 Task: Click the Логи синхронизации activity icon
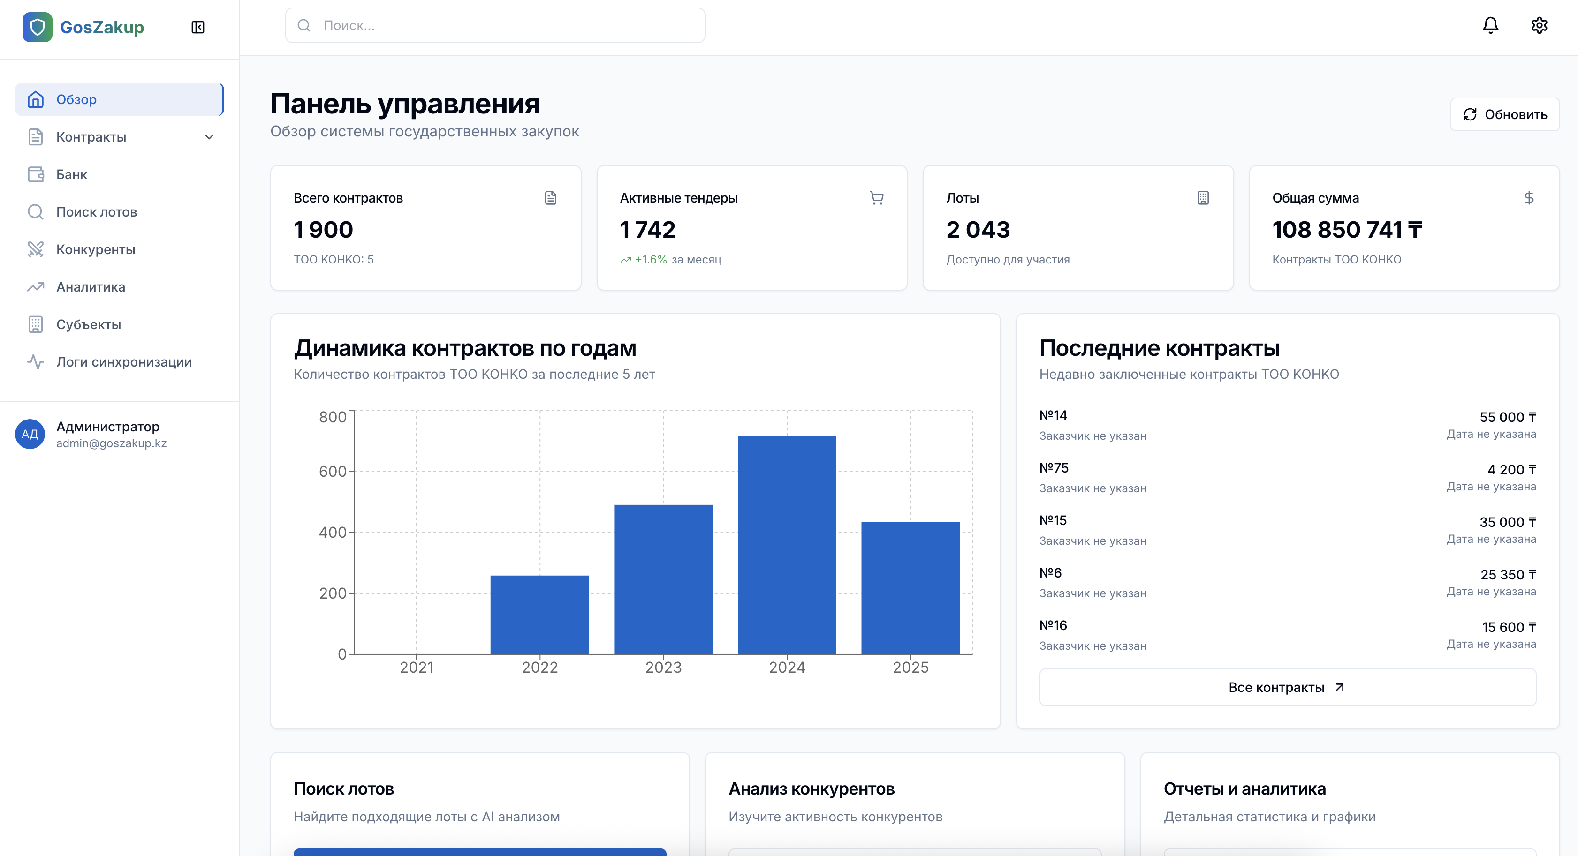(36, 362)
